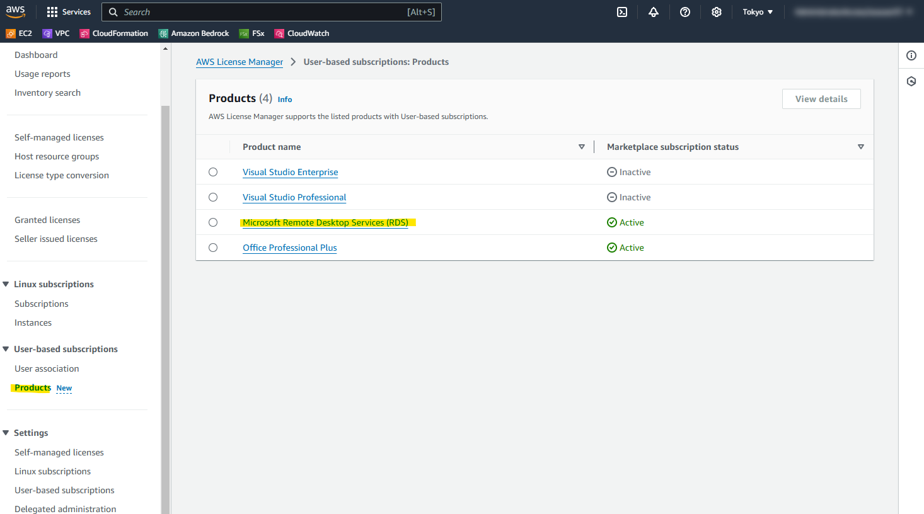
Task: Open Self-managed licenses above Host resource groups
Action: (x=59, y=137)
